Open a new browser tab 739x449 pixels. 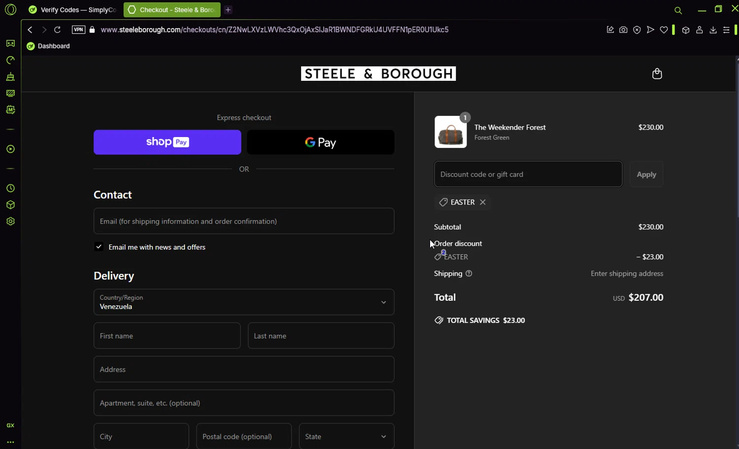[x=228, y=10]
